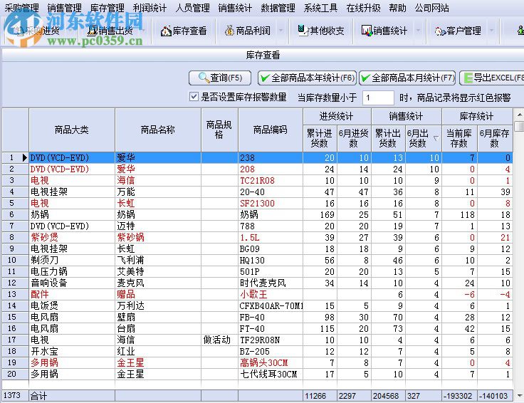Click the table scrollbar down arrow
The height and width of the screenshot is (403, 524).
(x=519, y=396)
